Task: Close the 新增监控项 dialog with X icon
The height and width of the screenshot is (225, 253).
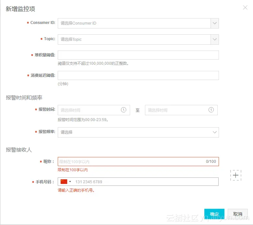Action: (245, 7)
